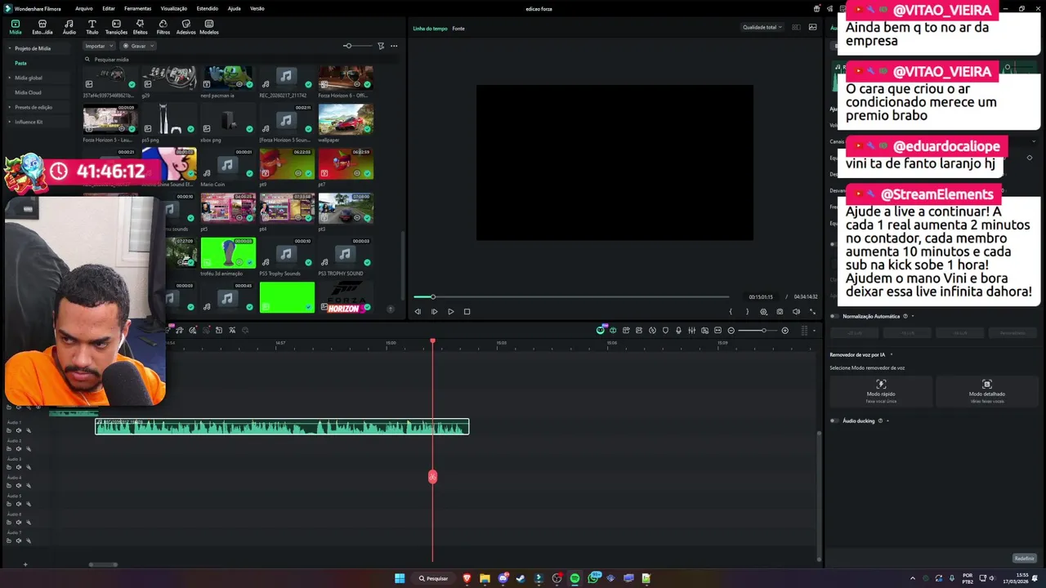1046x588 pixels.
Task: Open the Visualização menu
Action: pyautogui.click(x=174, y=8)
